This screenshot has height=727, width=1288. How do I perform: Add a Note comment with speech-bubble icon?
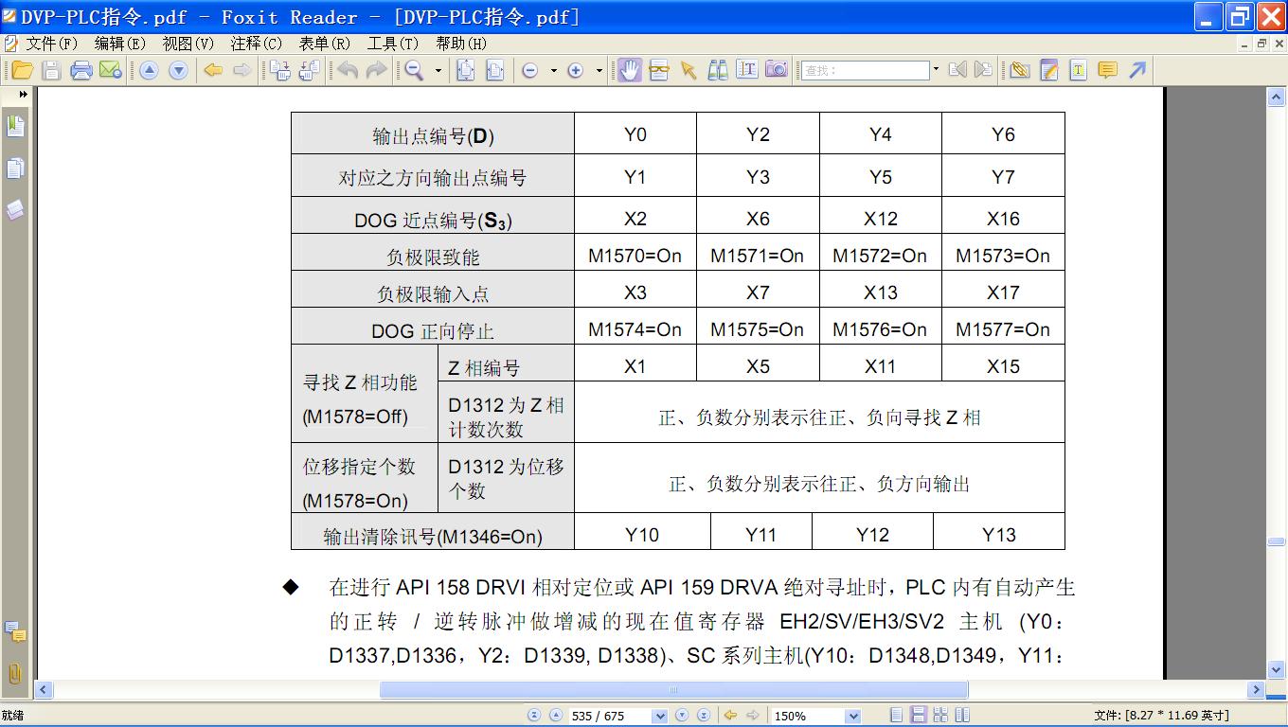tap(1107, 70)
